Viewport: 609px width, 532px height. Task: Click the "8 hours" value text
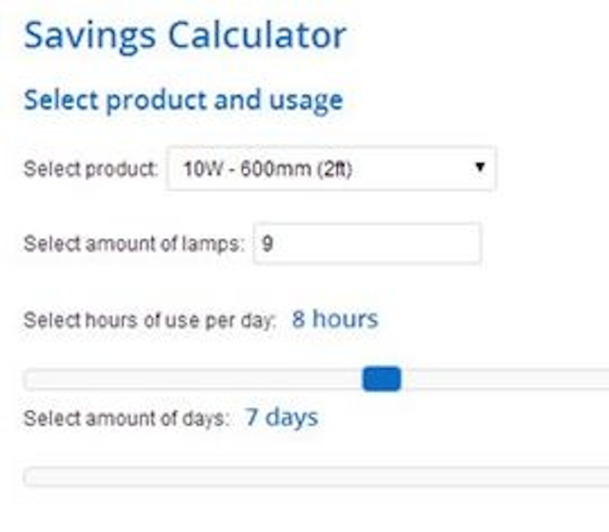335,319
